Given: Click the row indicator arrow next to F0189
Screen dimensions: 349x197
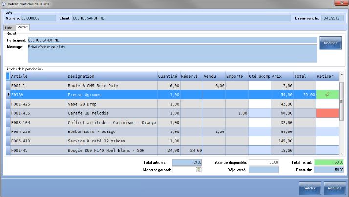Looking at the screenshot, I should 7,94.
